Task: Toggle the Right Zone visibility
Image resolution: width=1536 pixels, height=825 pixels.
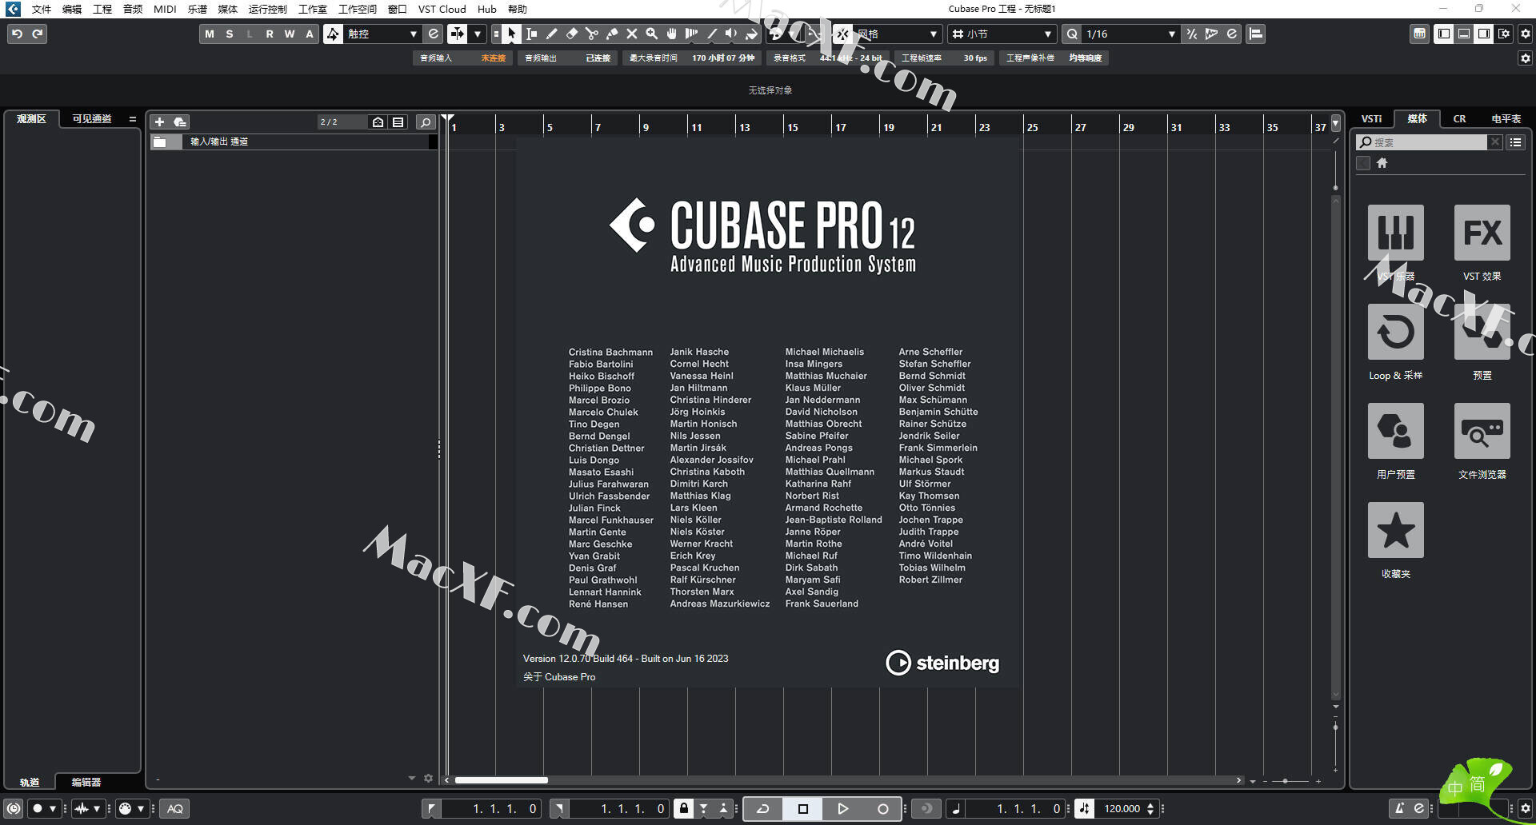Action: point(1484,34)
